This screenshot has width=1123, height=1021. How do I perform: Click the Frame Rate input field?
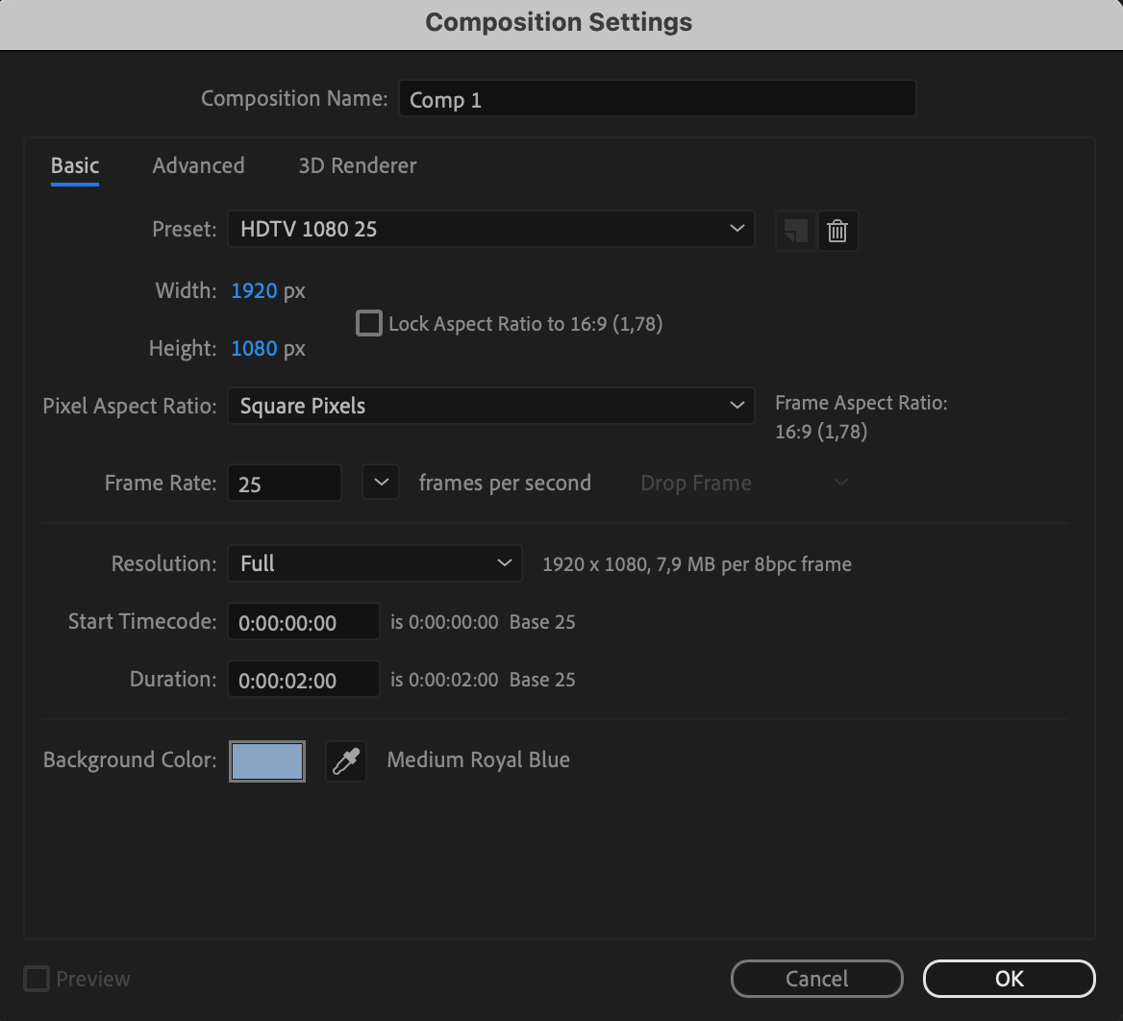click(284, 484)
